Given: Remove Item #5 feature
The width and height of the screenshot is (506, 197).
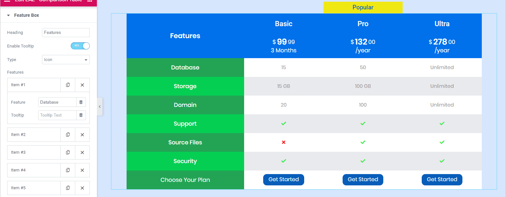Looking at the screenshot, I should [82, 188].
